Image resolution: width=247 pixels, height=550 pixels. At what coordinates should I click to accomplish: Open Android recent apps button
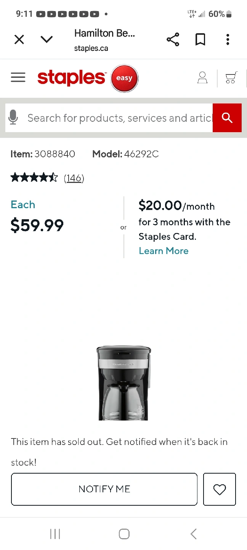point(55,534)
